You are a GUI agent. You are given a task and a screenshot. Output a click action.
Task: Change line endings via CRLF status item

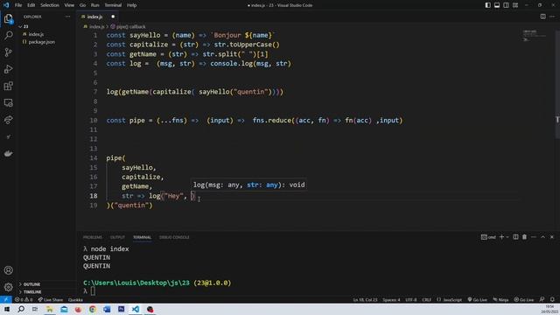coord(426,299)
